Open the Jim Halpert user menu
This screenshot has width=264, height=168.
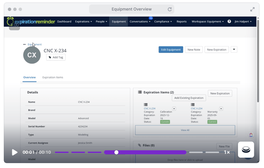[x=243, y=22]
